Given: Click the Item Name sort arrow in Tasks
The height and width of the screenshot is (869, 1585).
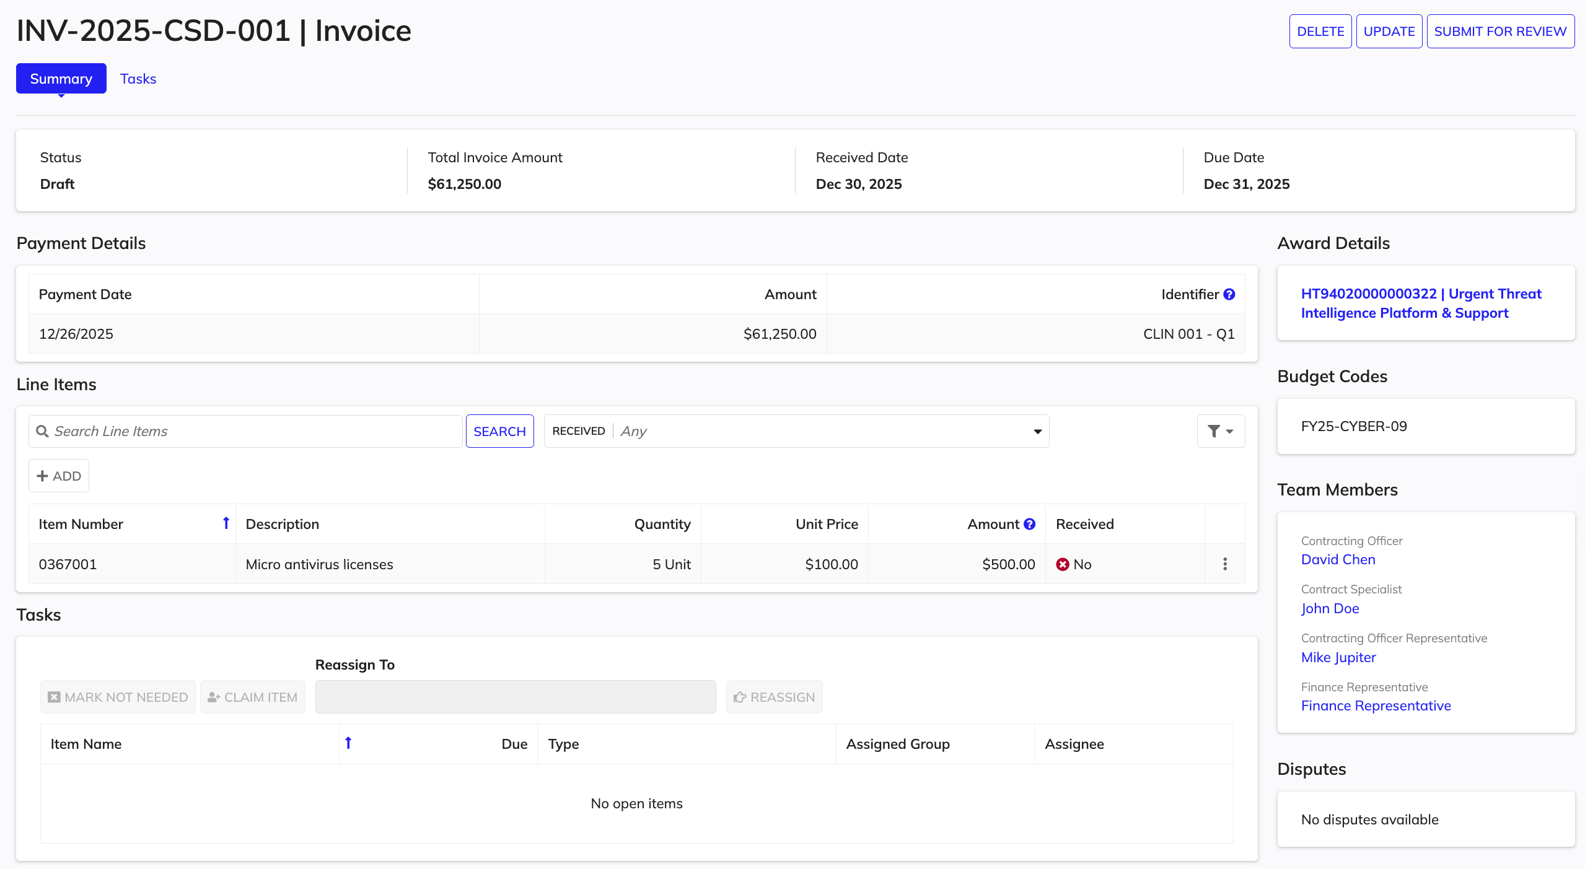Looking at the screenshot, I should pyautogui.click(x=348, y=743).
